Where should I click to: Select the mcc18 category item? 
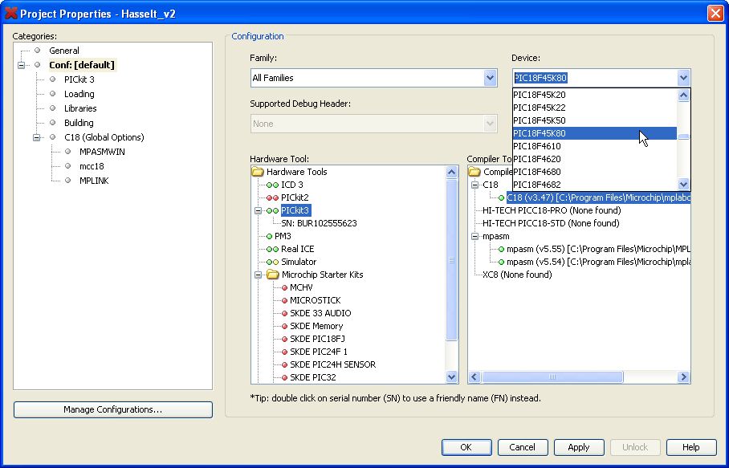click(92, 166)
